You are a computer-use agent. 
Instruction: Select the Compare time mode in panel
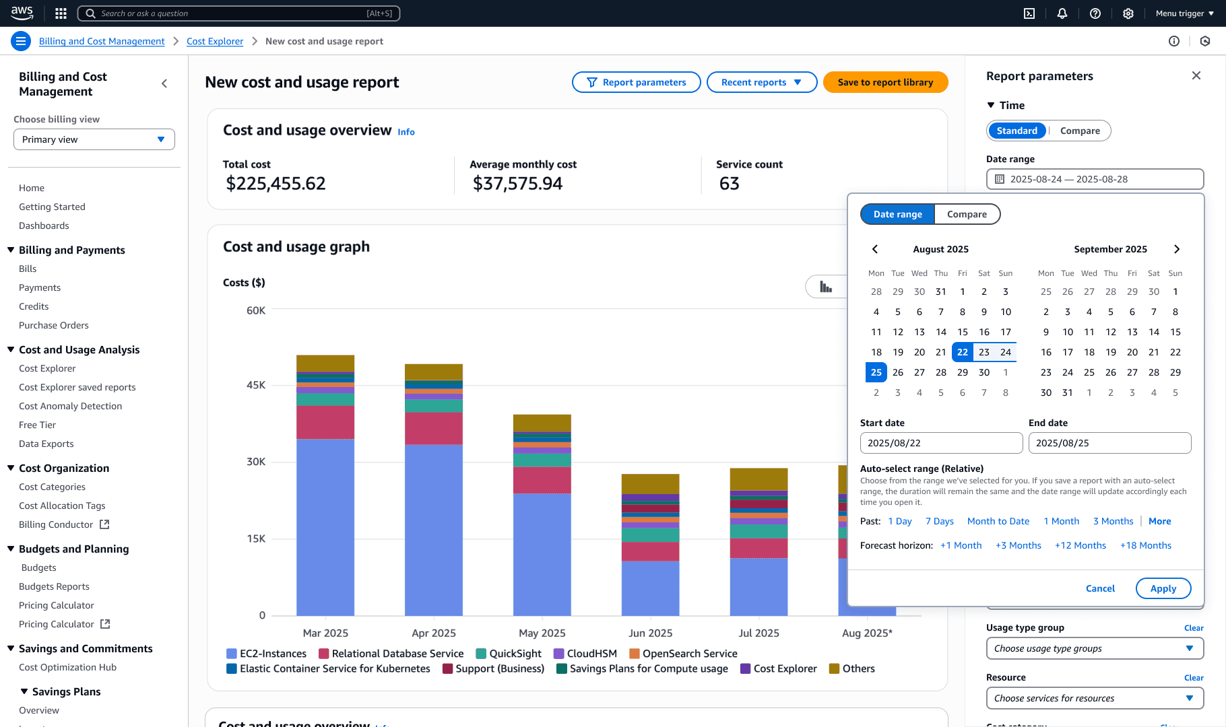[x=1080, y=131]
